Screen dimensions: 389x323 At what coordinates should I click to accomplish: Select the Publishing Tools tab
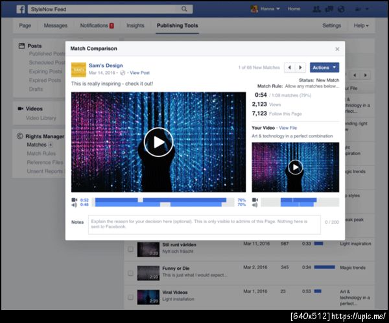[178, 25]
